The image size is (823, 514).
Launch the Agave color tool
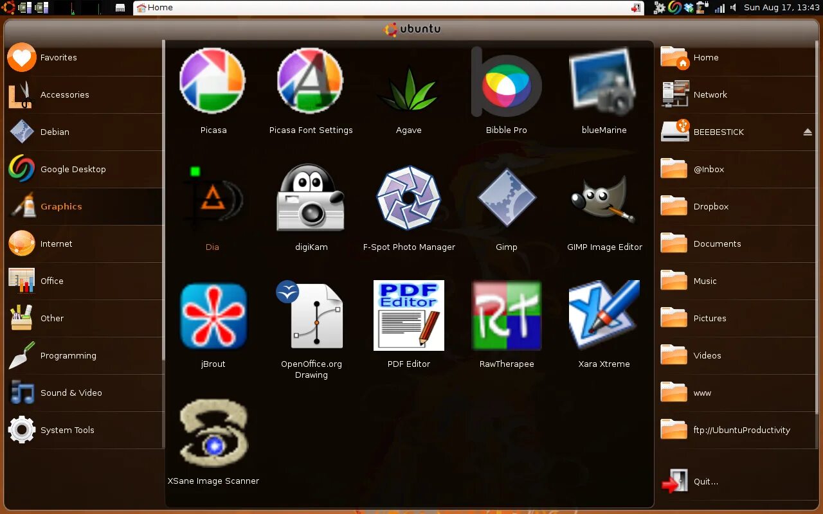(408, 90)
